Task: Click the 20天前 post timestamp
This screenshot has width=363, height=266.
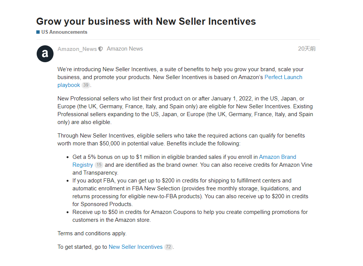Action: [x=306, y=49]
